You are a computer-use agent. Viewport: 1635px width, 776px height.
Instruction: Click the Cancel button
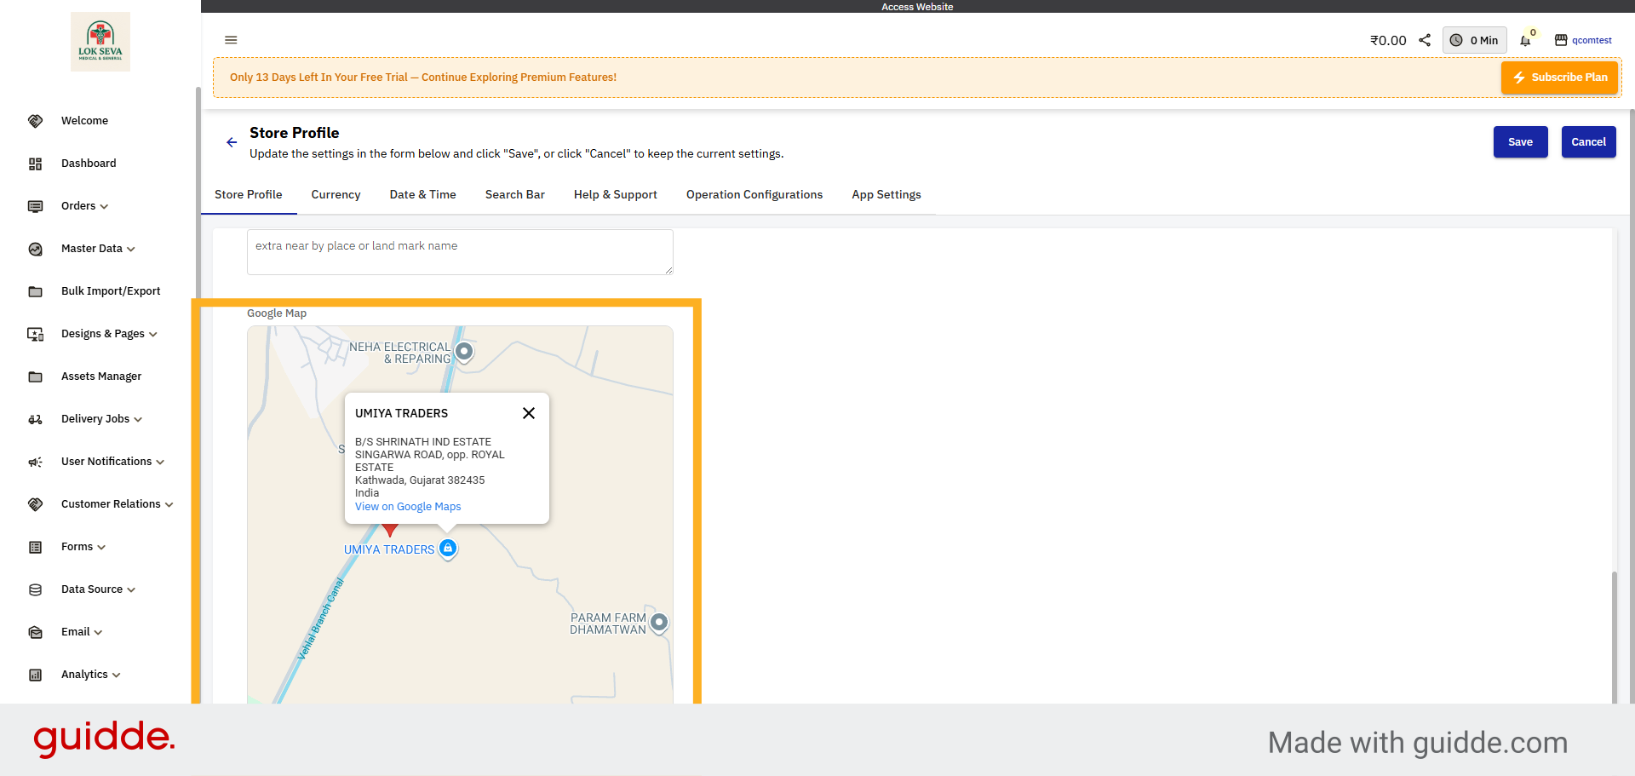[x=1588, y=142]
